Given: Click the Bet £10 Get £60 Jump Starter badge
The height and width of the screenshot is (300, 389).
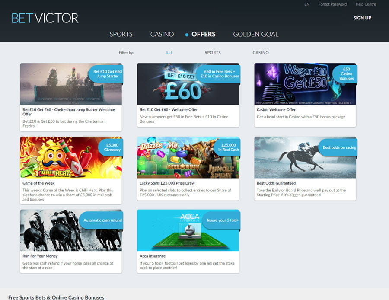Looking at the screenshot, I should point(107,73).
